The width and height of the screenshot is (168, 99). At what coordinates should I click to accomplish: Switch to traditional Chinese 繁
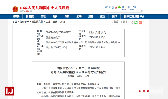click(128, 7)
